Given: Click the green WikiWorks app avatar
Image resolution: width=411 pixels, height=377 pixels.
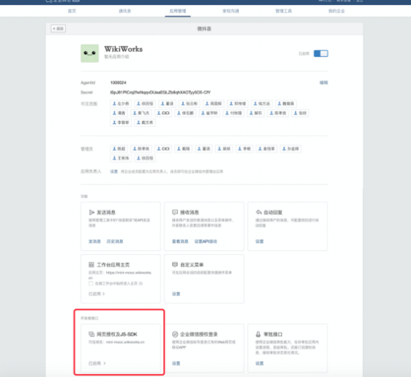Looking at the screenshot, I should click(x=89, y=53).
